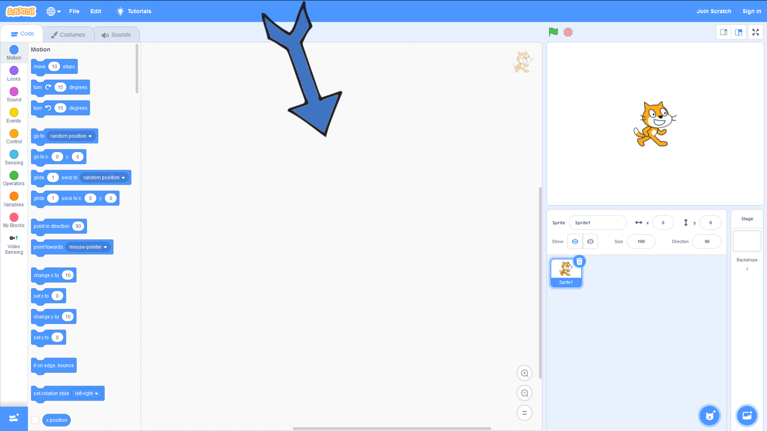
Task: Click the green flag to run
Action: (x=553, y=32)
